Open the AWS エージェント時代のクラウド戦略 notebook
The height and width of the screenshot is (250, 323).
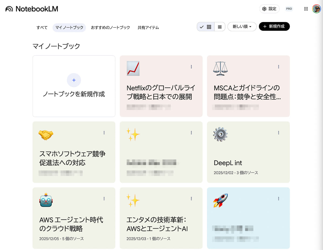point(74,218)
